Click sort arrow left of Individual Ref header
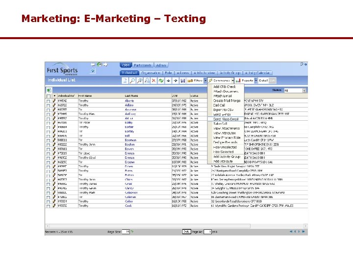 coord(54,96)
